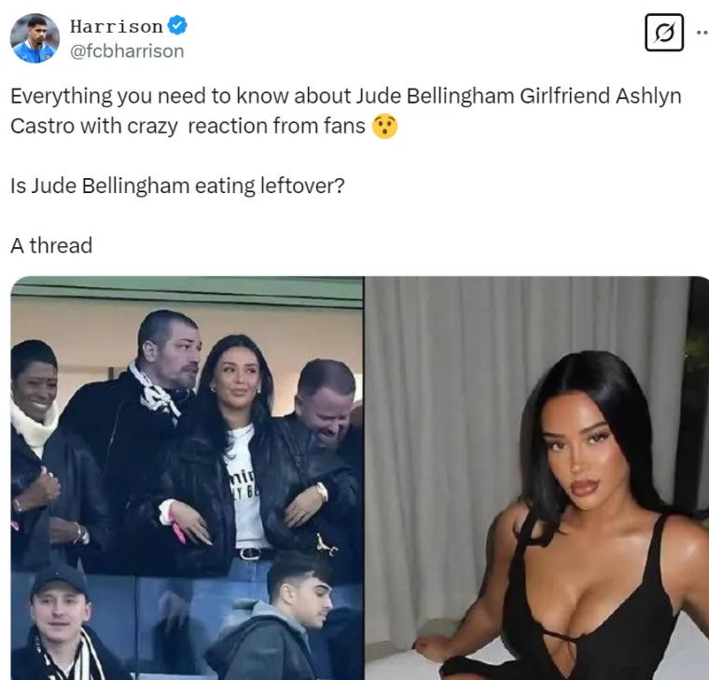The height and width of the screenshot is (680, 709).
Task: Open the stadium crowd photo on the left
Action: point(187,478)
